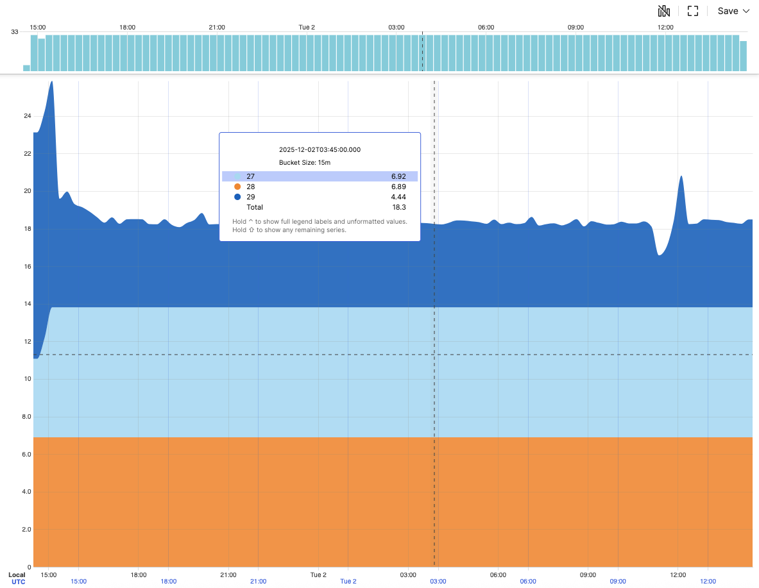The image size is (759, 588).
Task: Click y-axis label 4.0
Action: (x=26, y=492)
